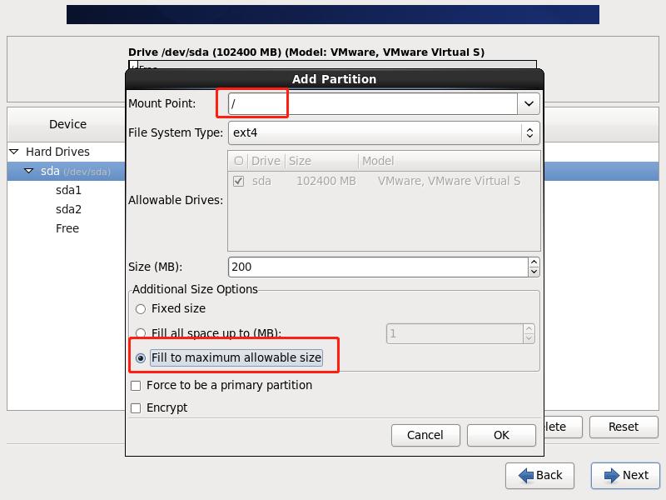Click the 102400 MB size cell for sda
Image resolution: width=666 pixels, height=500 pixels.
(326, 181)
